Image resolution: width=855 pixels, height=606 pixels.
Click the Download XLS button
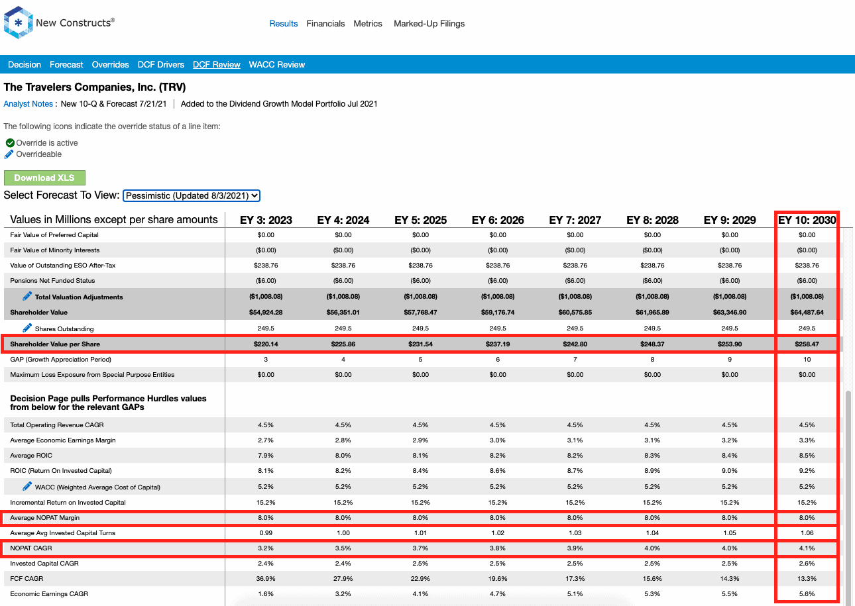click(44, 177)
